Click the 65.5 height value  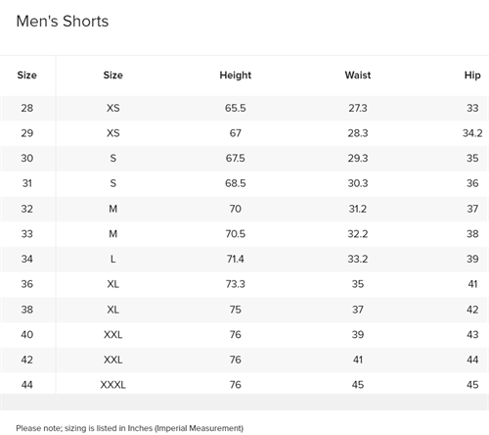235,108
